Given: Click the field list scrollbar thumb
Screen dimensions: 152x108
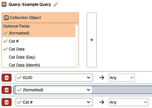Looking at the screenshot, I should pyautogui.click(x=77, y=24).
